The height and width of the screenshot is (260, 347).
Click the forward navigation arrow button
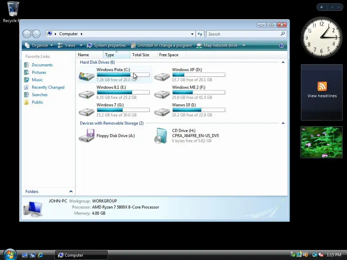pos(36,34)
